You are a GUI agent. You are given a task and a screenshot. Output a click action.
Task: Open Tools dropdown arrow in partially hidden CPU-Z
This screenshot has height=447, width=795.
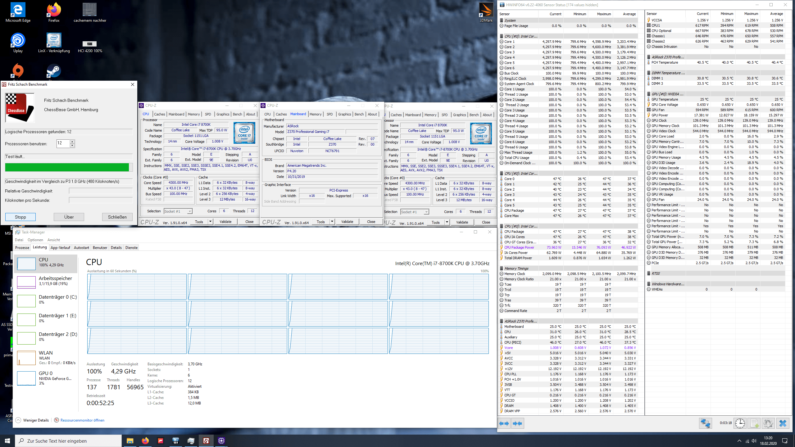447,222
